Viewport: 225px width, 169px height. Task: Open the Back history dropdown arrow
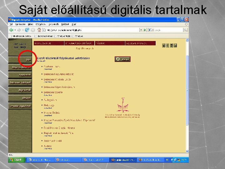(15, 30)
